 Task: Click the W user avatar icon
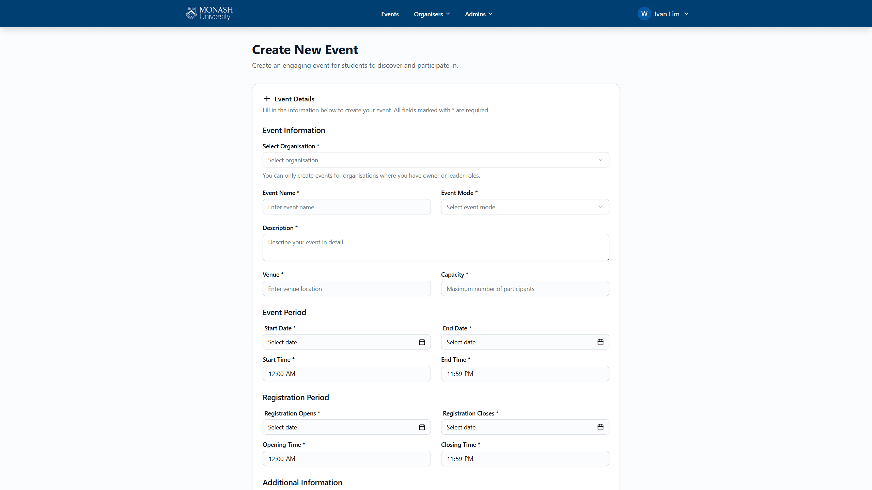click(x=644, y=14)
